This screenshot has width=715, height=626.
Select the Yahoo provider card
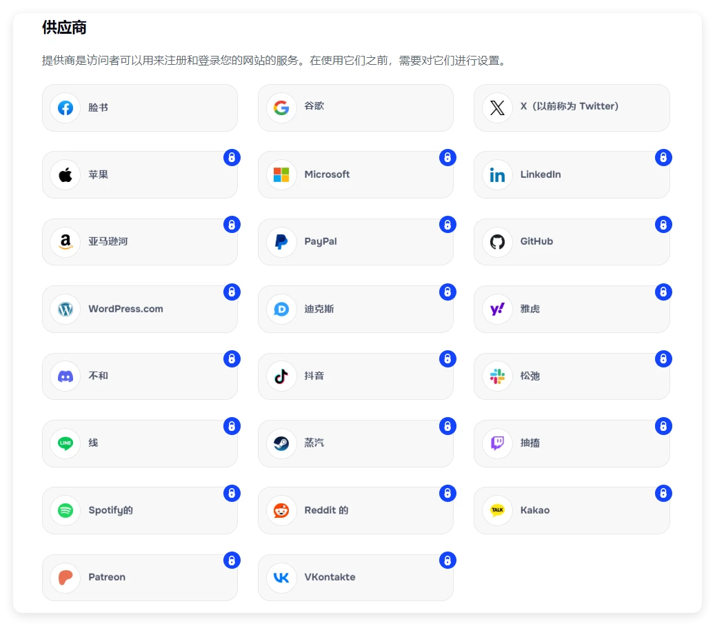coord(571,310)
